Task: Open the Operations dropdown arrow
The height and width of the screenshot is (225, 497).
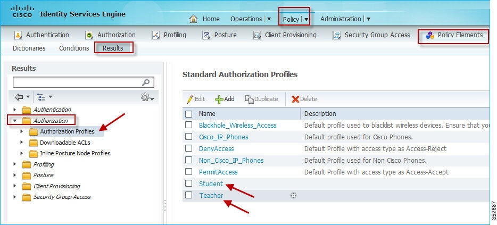Action: click(269, 19)
